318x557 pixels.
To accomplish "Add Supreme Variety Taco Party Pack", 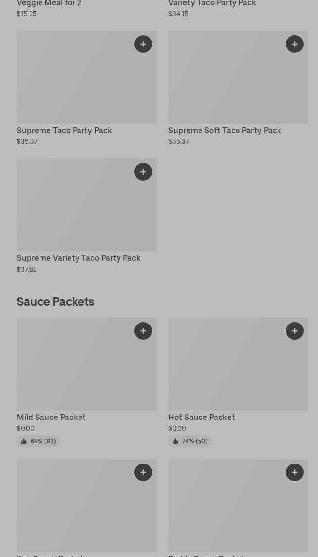I will [x=143, y=172].
